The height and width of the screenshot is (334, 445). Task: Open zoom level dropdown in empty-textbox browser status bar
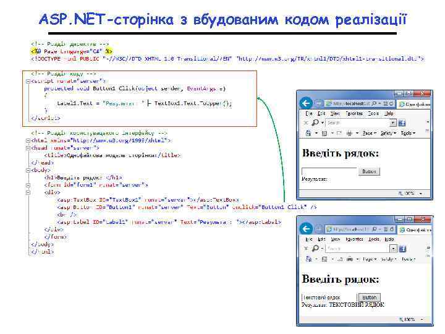(x=421, y=194)
